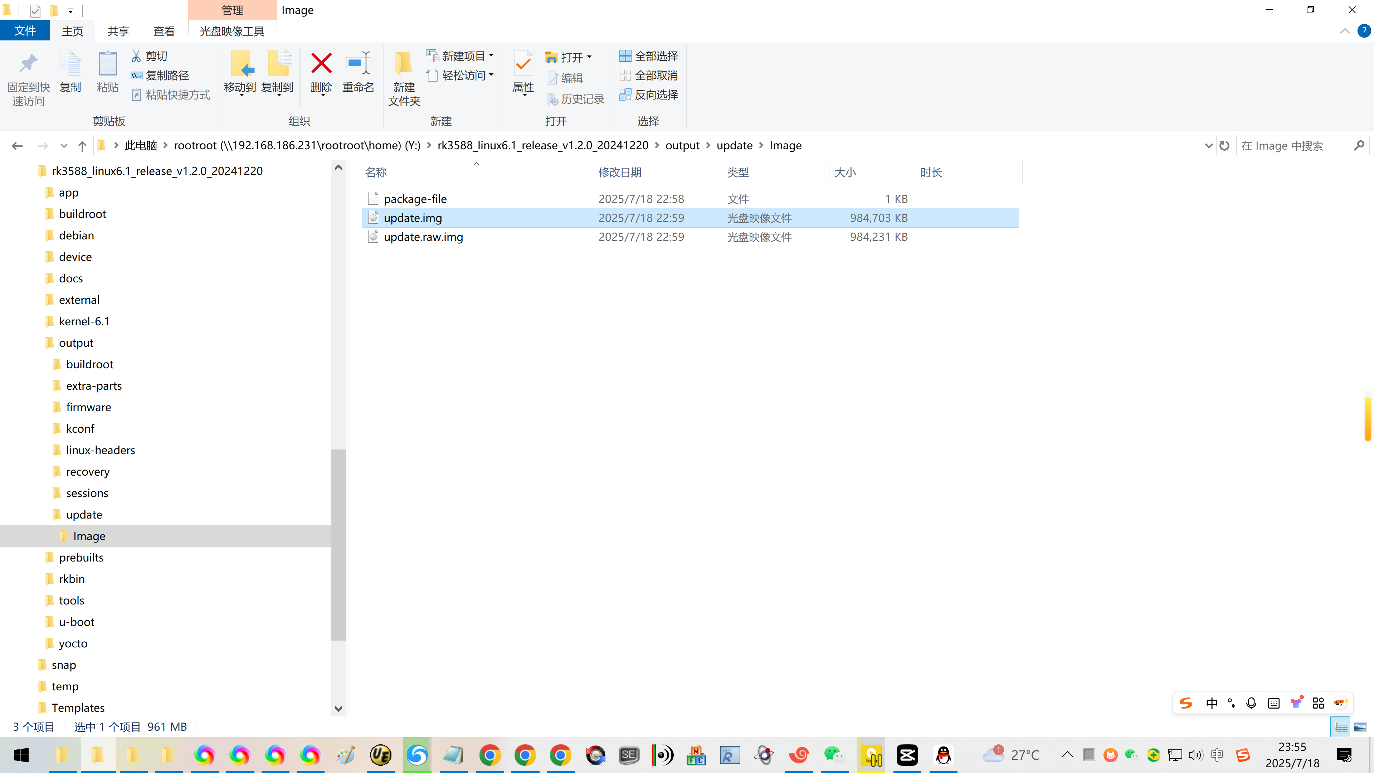
Task: Switch to the Home (主页) tab
Action: (73, 31)
